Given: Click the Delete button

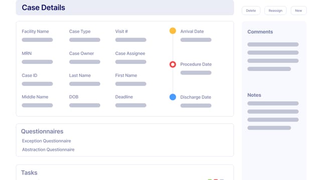Looking at the screenshot, I should (x=251, y=10).
